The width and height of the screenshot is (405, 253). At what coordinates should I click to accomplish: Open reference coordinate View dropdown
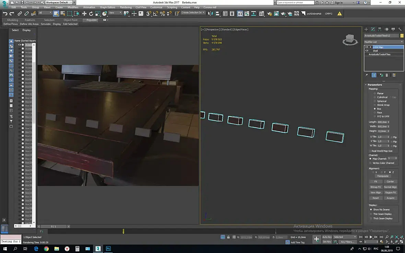(115, 13)
